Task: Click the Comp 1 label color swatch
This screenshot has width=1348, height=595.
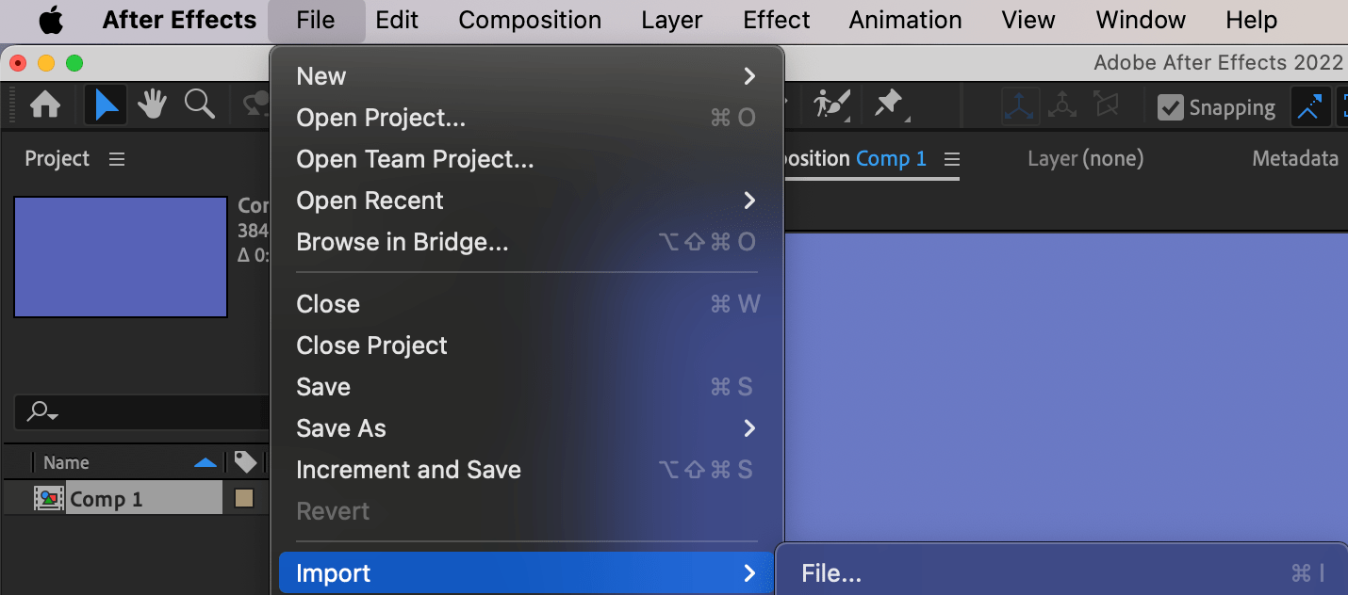Action: click(x=244, y=499)
